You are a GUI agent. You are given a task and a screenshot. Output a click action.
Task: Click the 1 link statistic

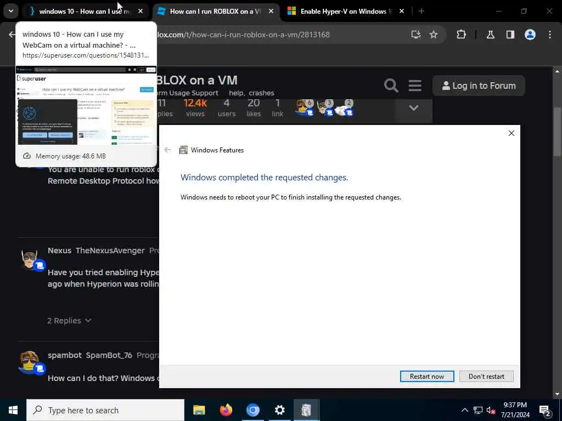pyautogui.click(x=277, y=108)
